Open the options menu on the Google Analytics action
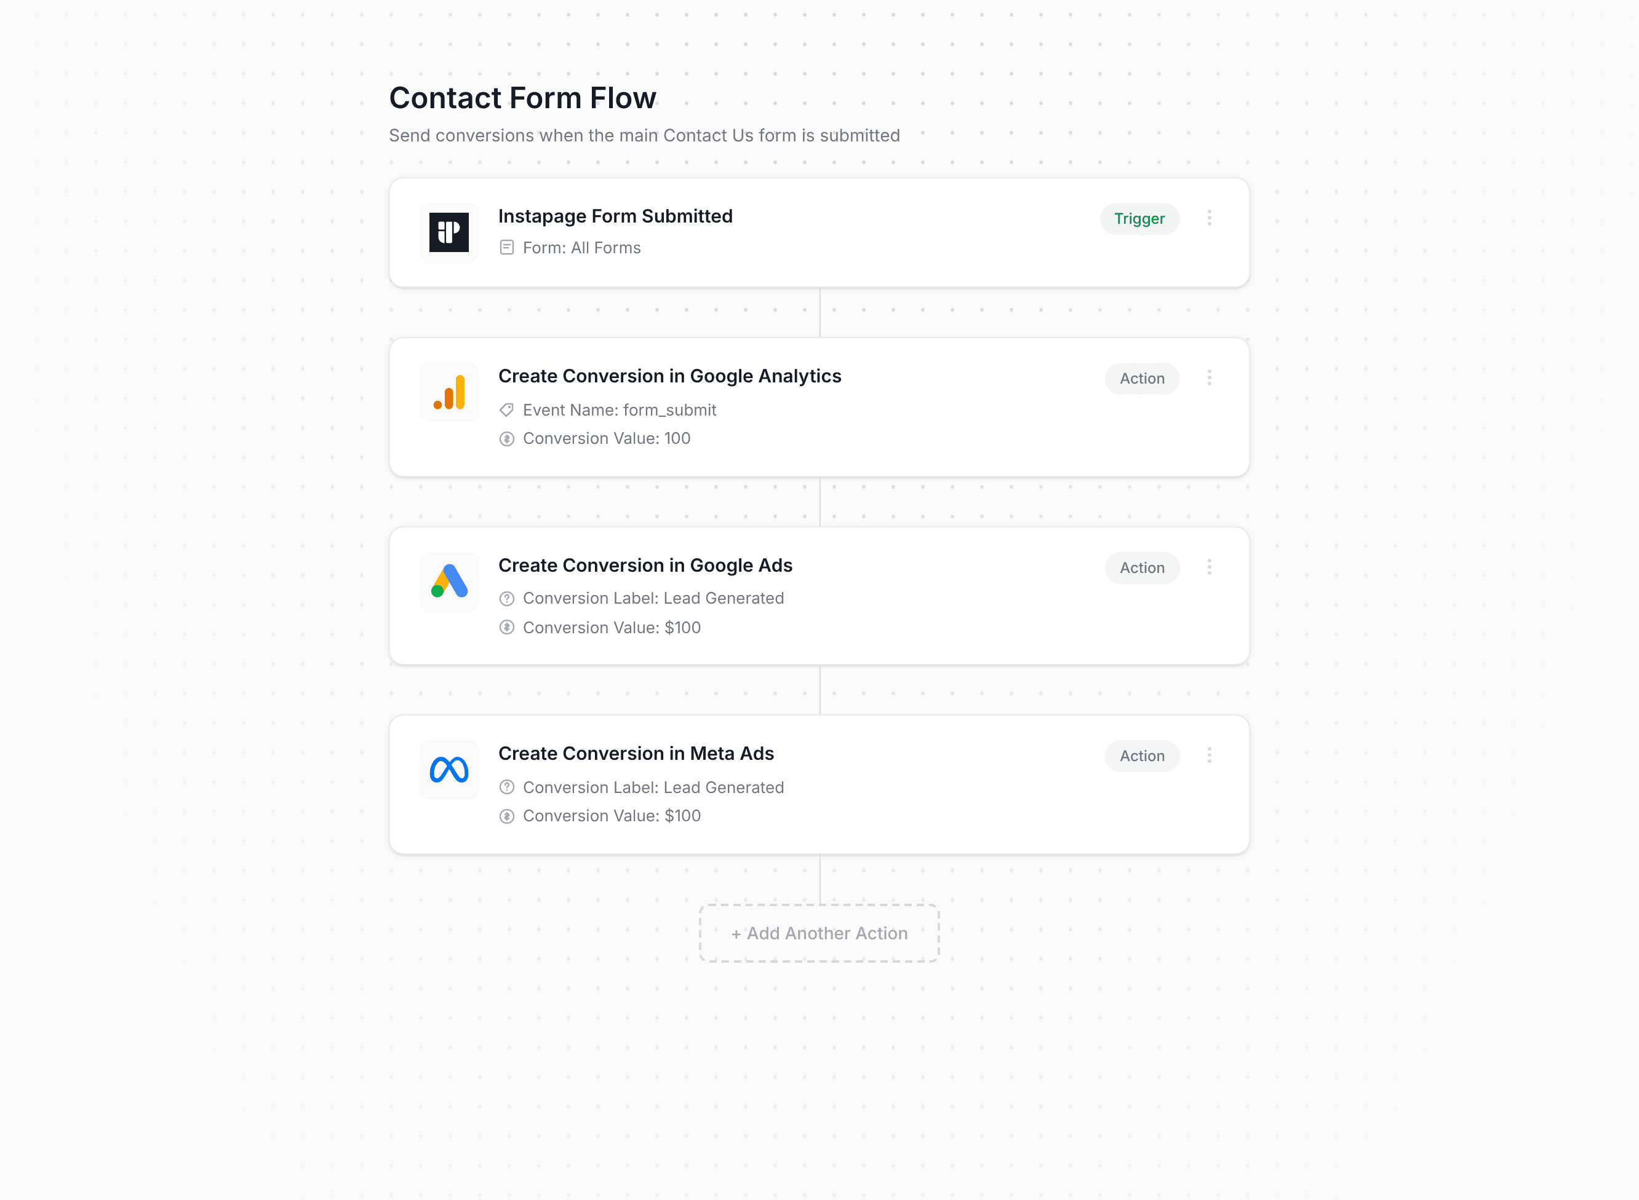The height and width of the screenshot is (1200, 1639). pos(1210,377)
